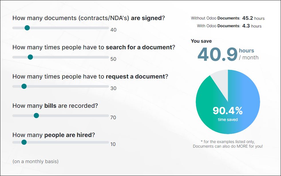Select the value 70 beside bills slider
The width and height of the screenshot is (281, 176).
113,118
